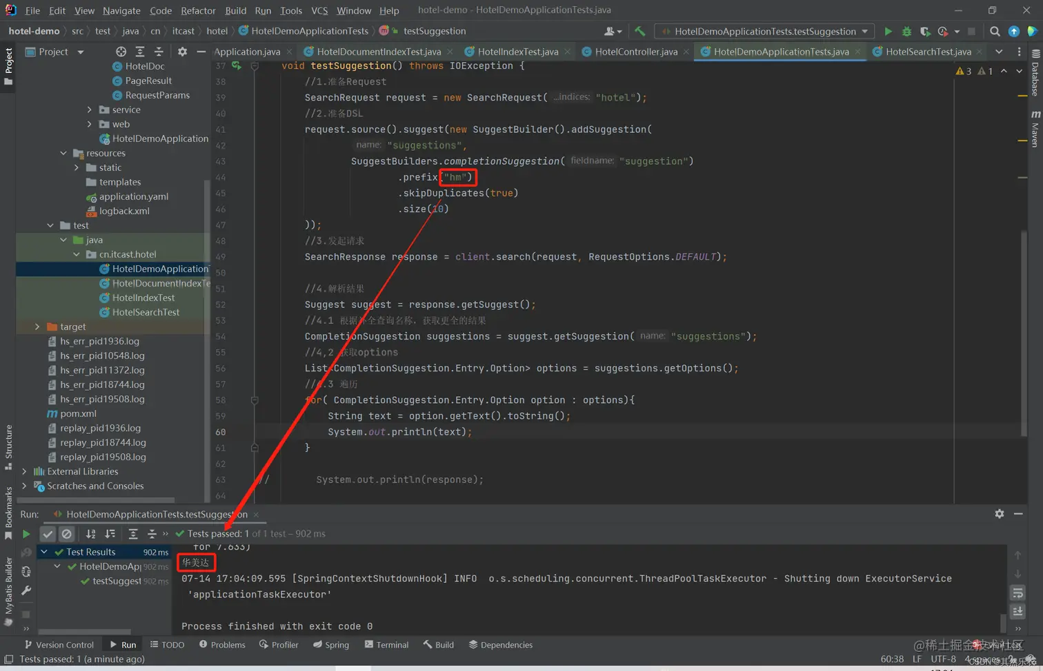Screen dimensions: 1043x671
Task: Collapse the resources folder
Action: pos(63,153)
